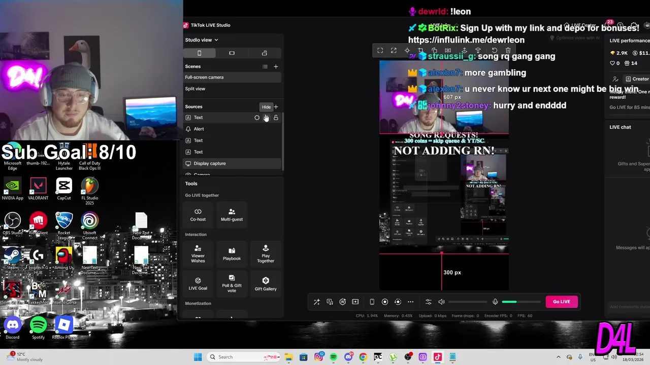This screenshot has width=650, height=365.
Task: Open Spotify from the taskbar
Action: pyautogui.click(x=333, y=357)
